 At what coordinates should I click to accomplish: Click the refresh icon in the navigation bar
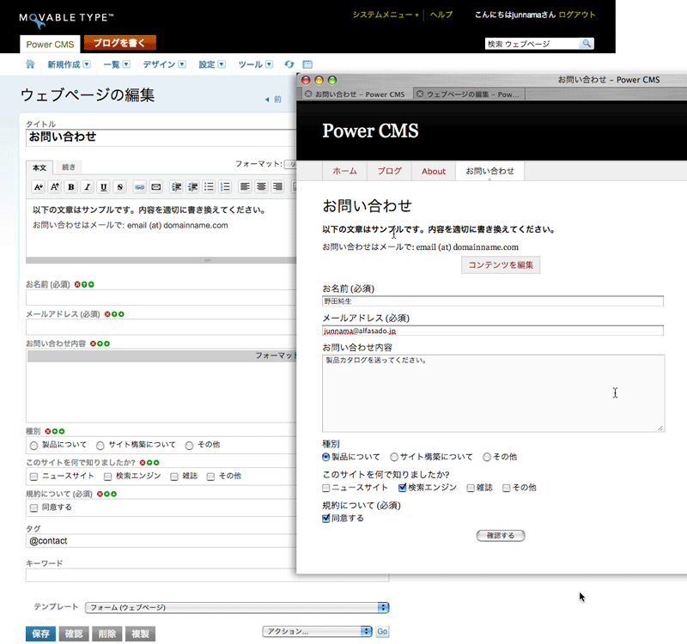289,64
